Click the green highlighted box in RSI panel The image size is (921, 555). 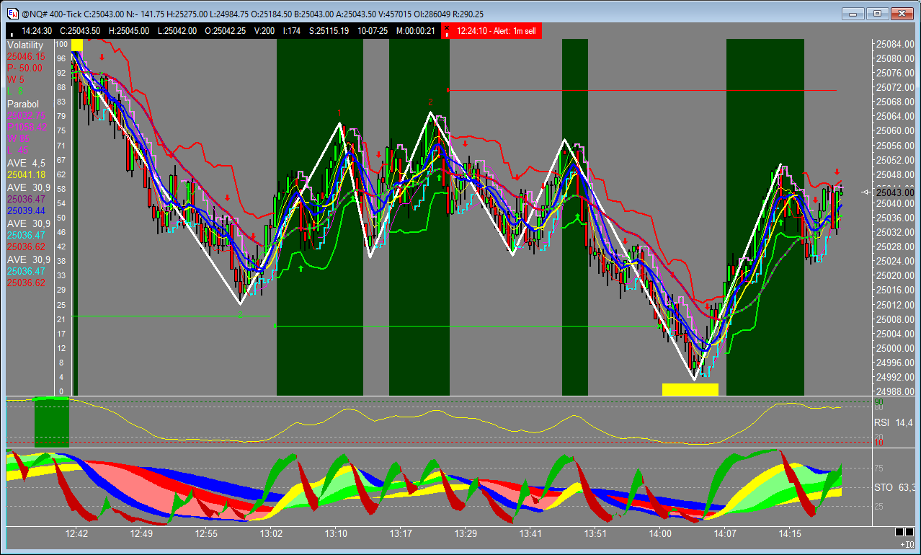click(x=51, y=422)
